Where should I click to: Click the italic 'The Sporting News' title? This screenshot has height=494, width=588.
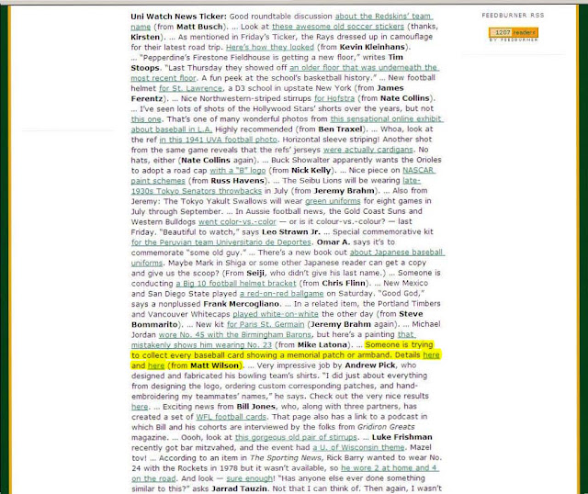click(x=286, y=458)
